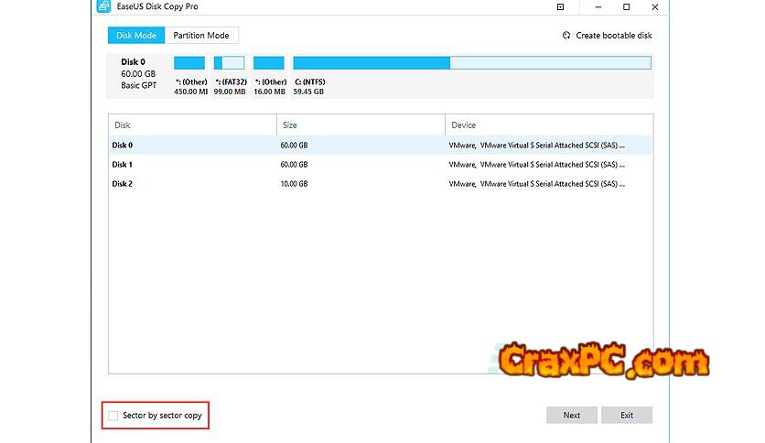
Task: Open Create bootable disk link
Action: pos(613,36)
